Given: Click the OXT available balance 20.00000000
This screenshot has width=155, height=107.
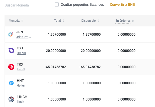Looking at the screenshot, I should pyautogui.click(x=91, y=51).
